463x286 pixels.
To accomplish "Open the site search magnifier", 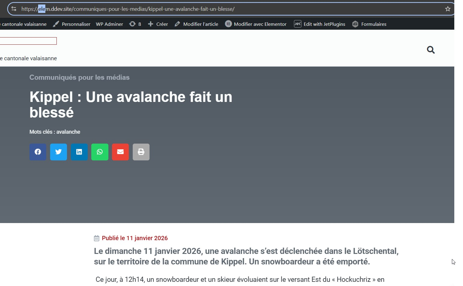I will [431, 50].
